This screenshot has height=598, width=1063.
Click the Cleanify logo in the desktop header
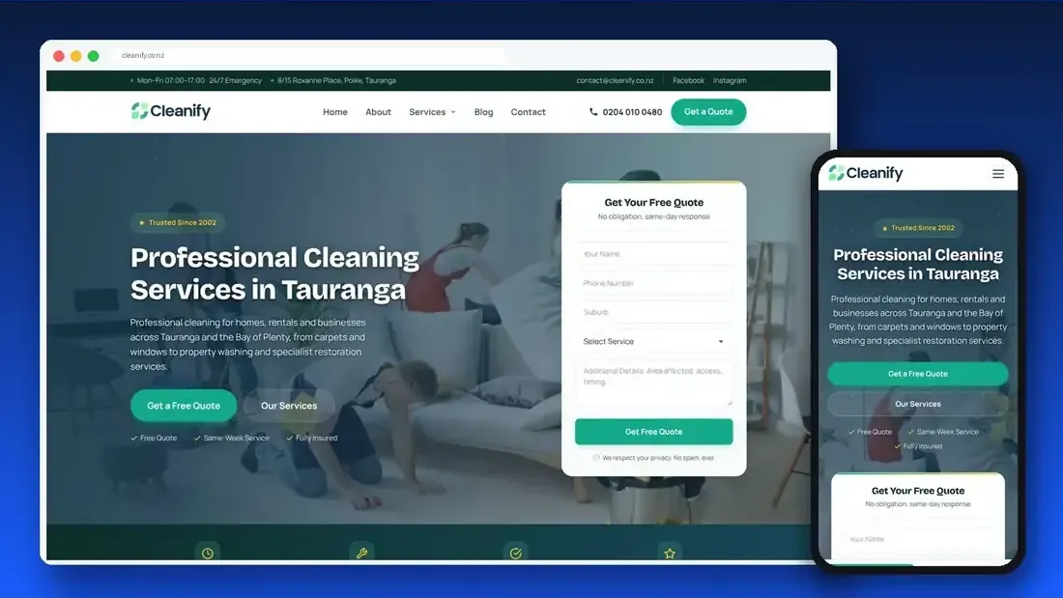(171, 110)
